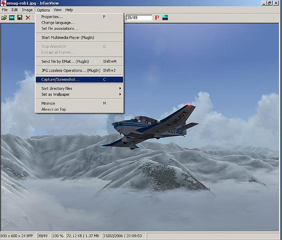Open the Help menu
282x240 pixels.
[69, 10]
